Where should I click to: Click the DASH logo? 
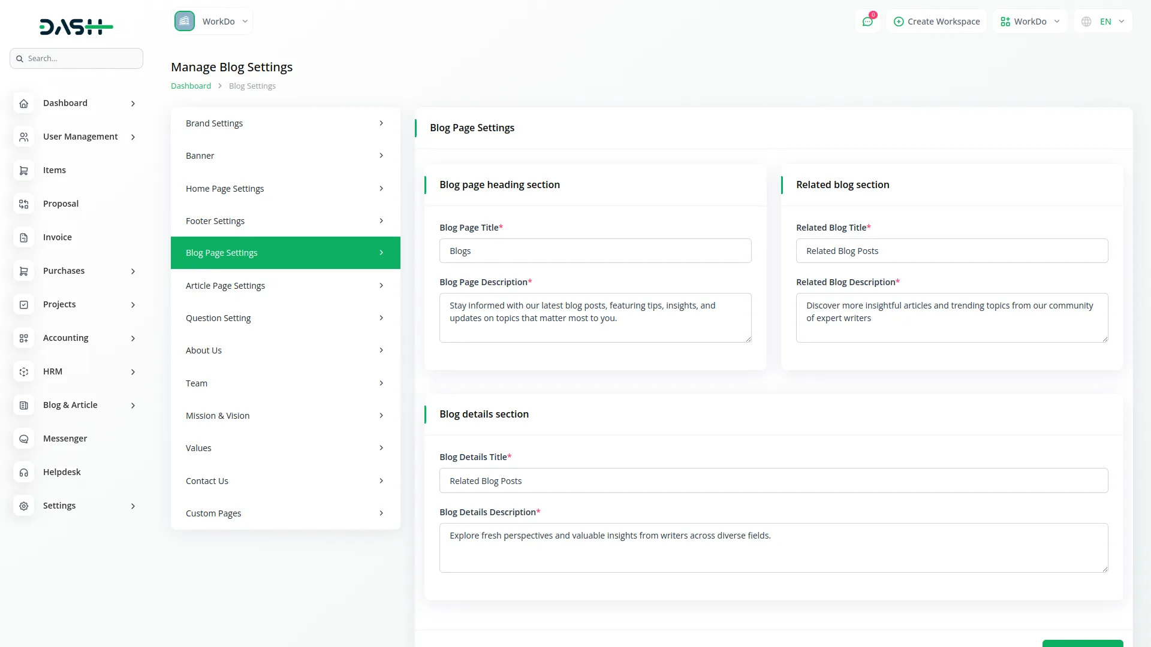click(x=76, y=26)
